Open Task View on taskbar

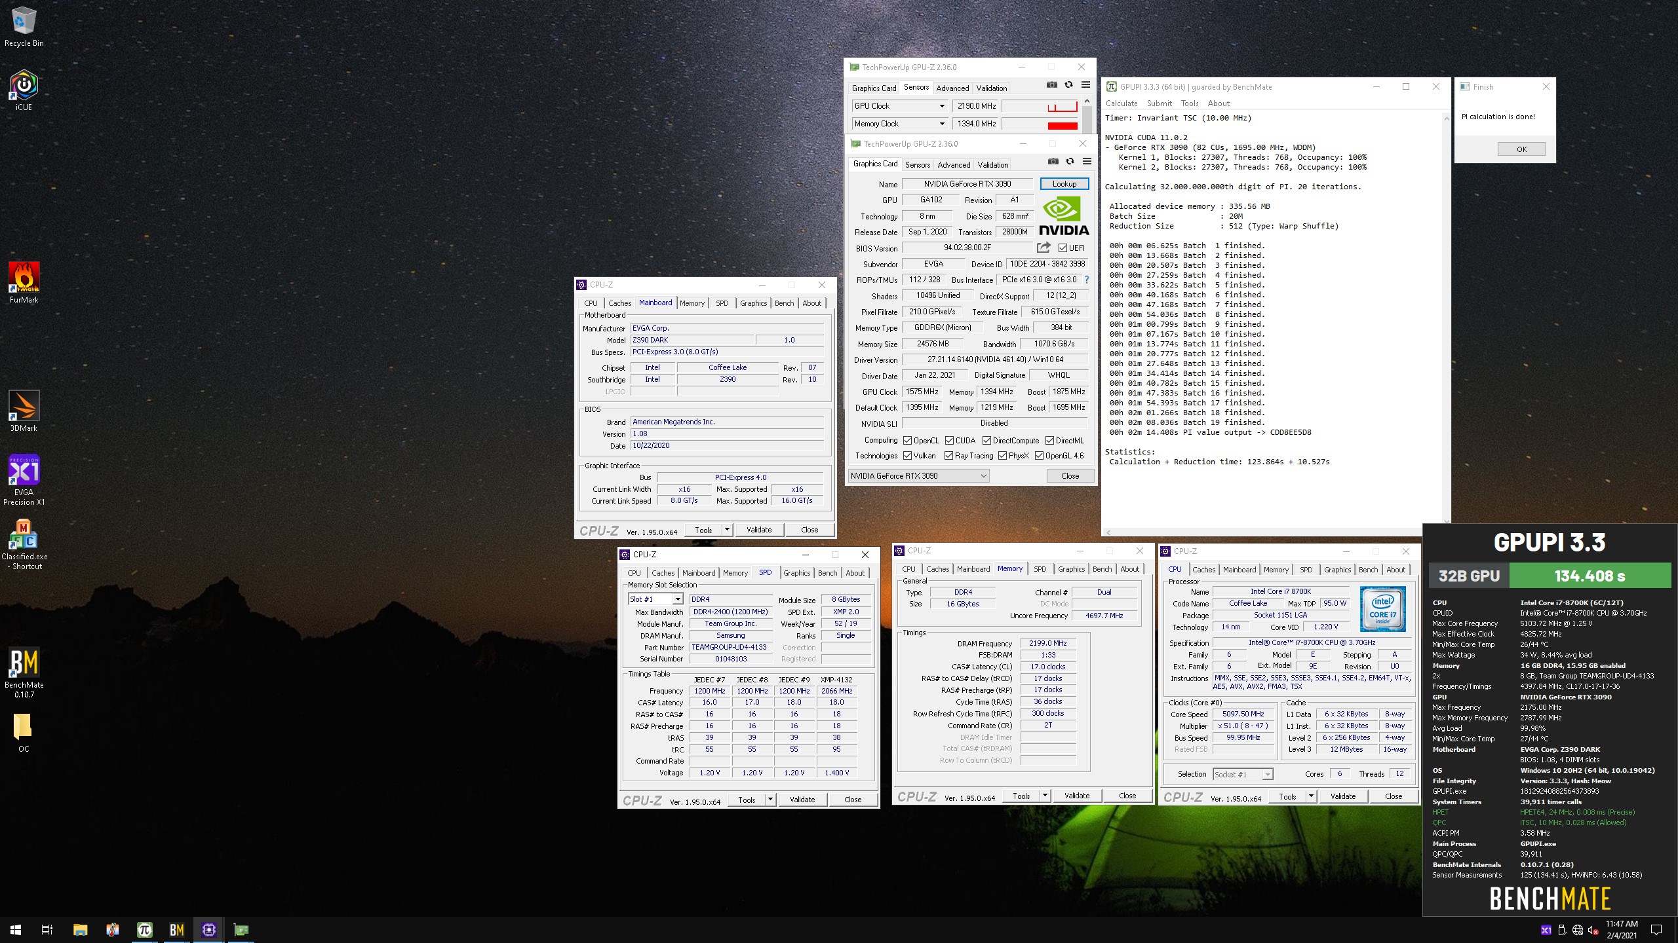pos(47,930)
